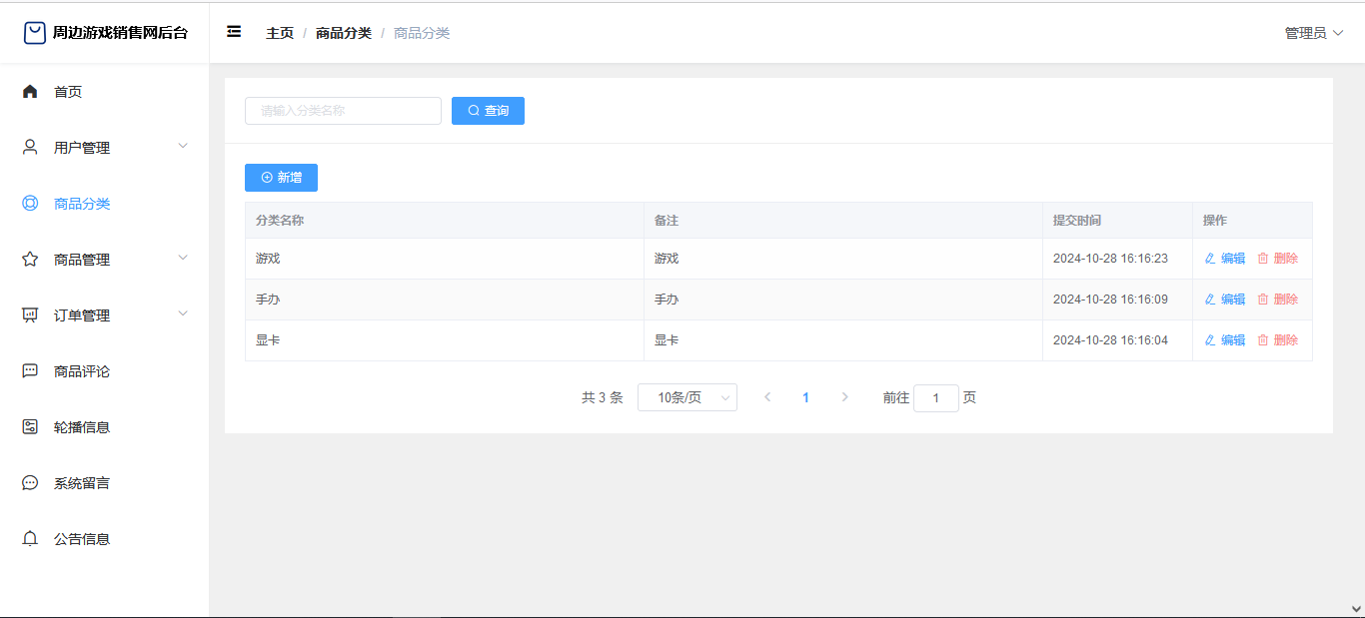Image resolution: width=1365 pixels, height=618 pixels.
Task: Expand the 订单管理 submenu arrow
Action: [183, 314]
